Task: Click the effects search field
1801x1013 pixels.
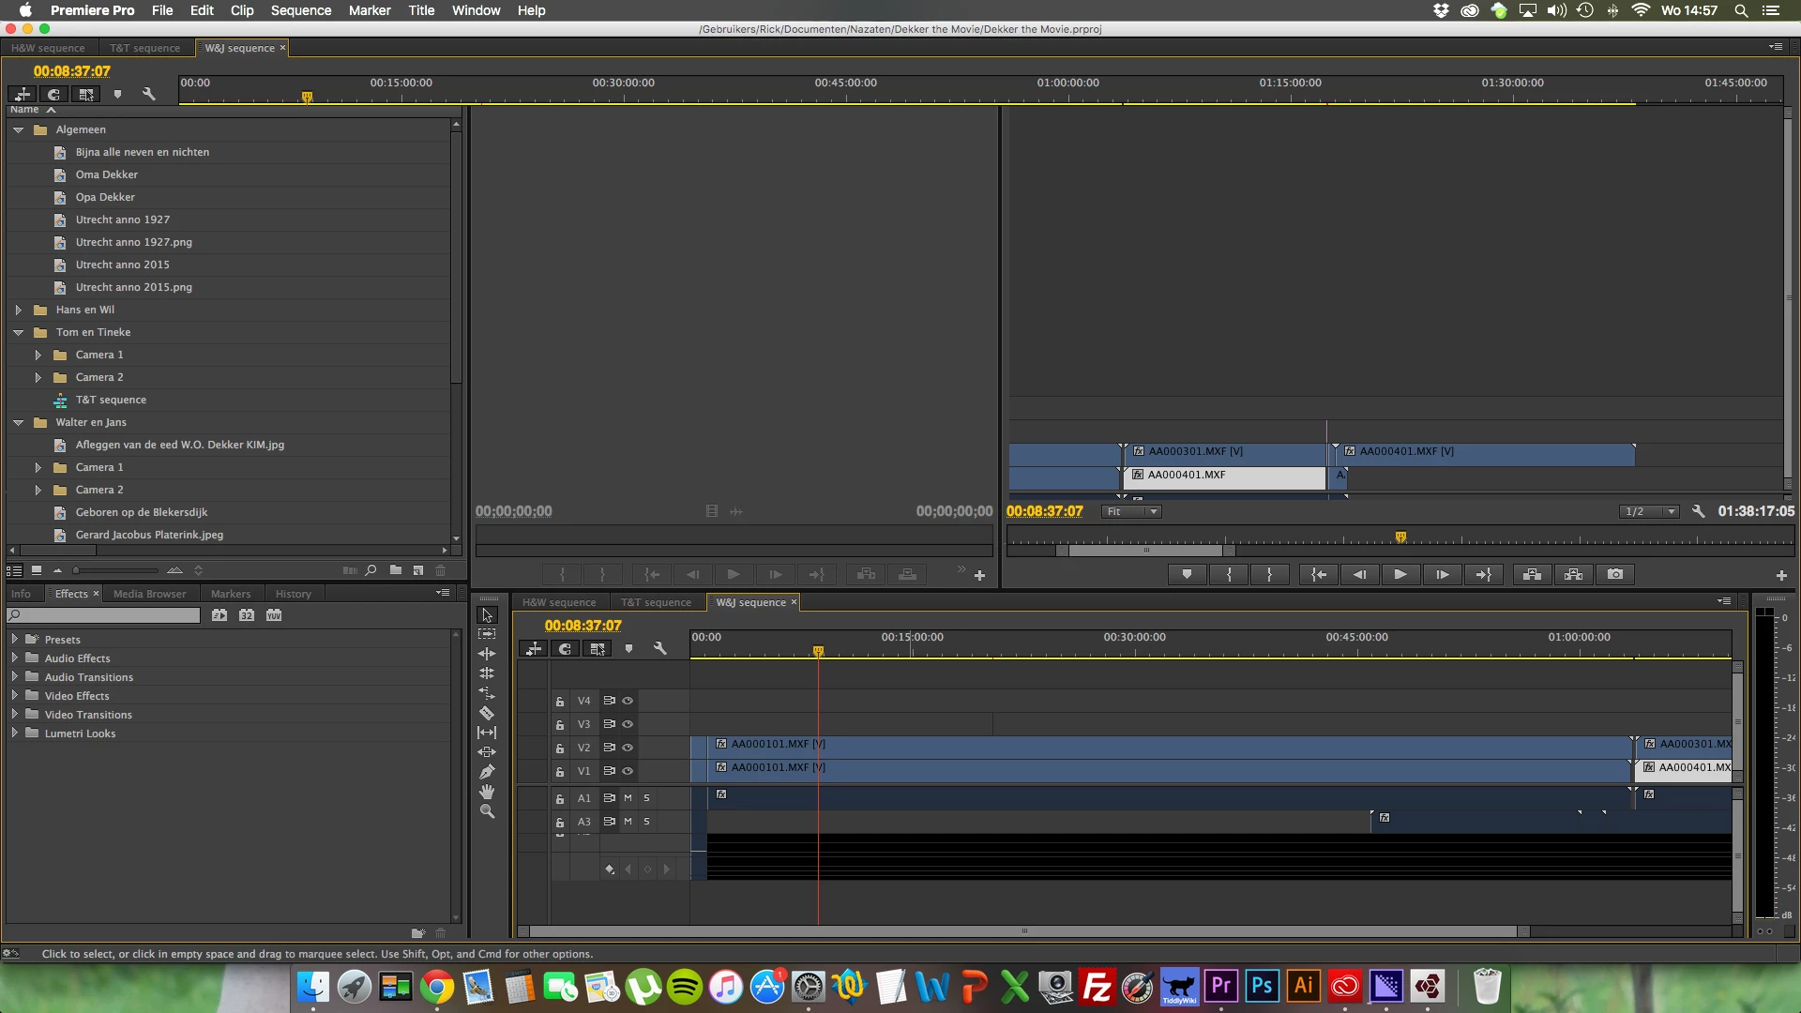Action: pos(105,615)
